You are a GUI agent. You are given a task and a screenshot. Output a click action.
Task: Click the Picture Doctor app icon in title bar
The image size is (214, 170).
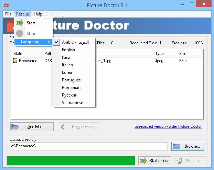coord(6,5)
